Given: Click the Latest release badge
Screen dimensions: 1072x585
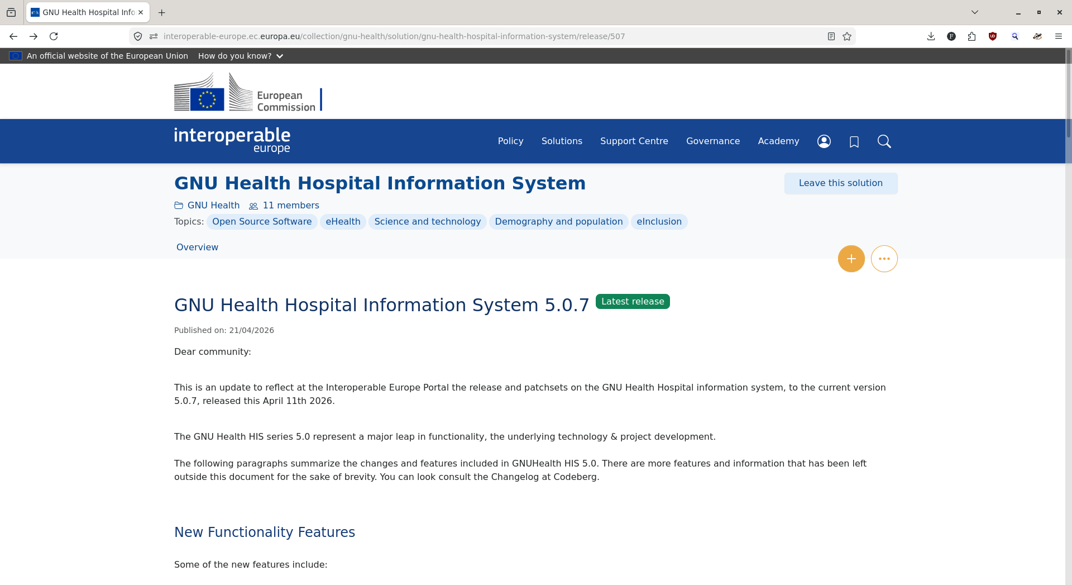Looking at the screenshot, I should [x=633, y=302].
